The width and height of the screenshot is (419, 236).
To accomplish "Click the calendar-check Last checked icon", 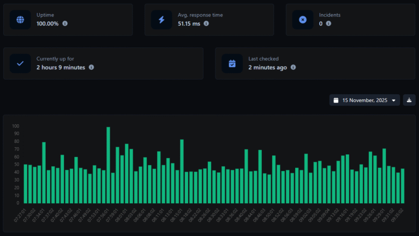I will (232, 63).
